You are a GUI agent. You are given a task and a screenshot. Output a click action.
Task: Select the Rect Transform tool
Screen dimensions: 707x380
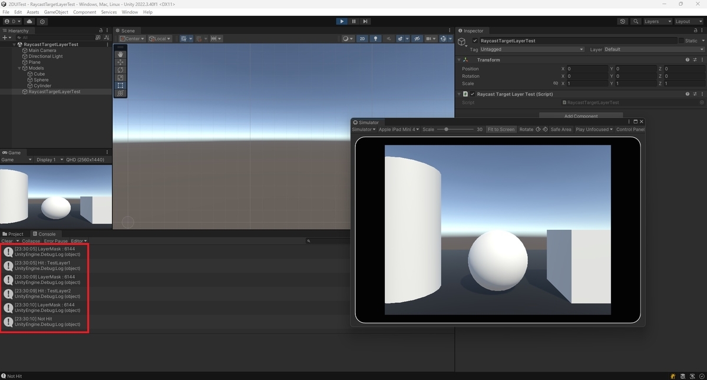pyautogui.click(x=120, y=85)
